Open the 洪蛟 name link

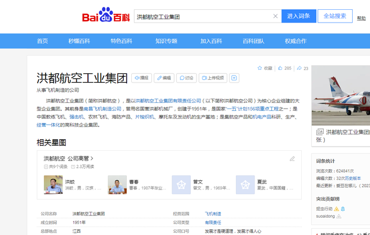pyautogui.click(x=70, y=182)
